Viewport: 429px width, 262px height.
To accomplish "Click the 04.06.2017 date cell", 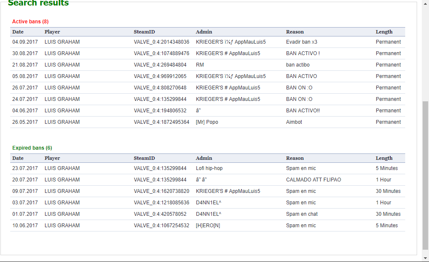I will click(25, 111).
